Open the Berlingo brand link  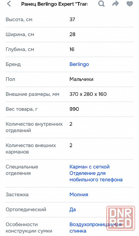[x=79, y=64]
